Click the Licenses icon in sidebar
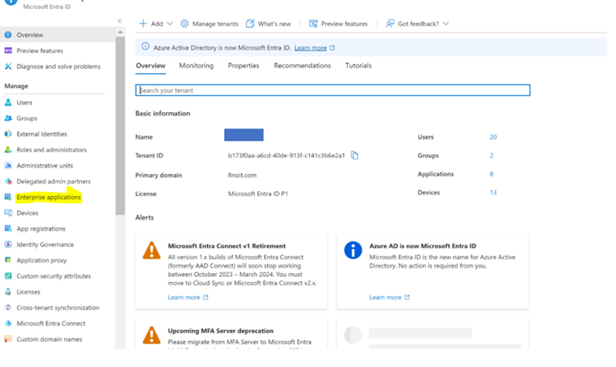This screenshot has height=367, width=616. click(x=8, y=292)
